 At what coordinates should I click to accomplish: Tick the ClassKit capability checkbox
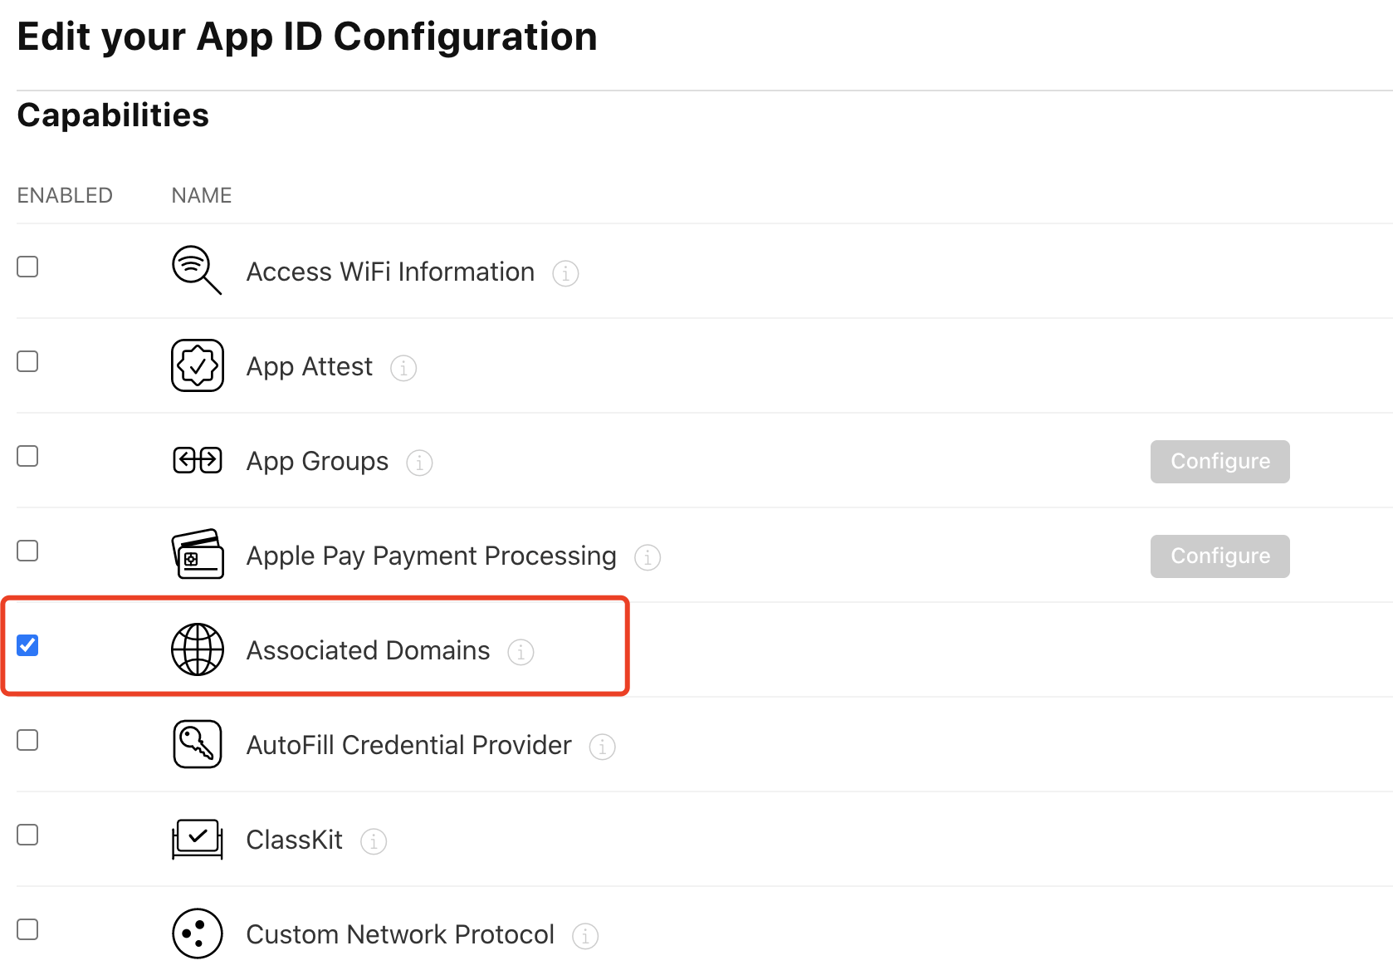27,835
